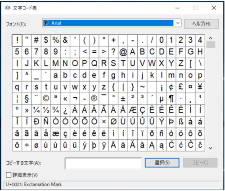Select the lowercase letter g cell
Viewport: 225px width, 191px height.
tap(113, 75)
